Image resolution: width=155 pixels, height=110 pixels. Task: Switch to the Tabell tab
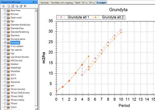click(x=77, y=3)
